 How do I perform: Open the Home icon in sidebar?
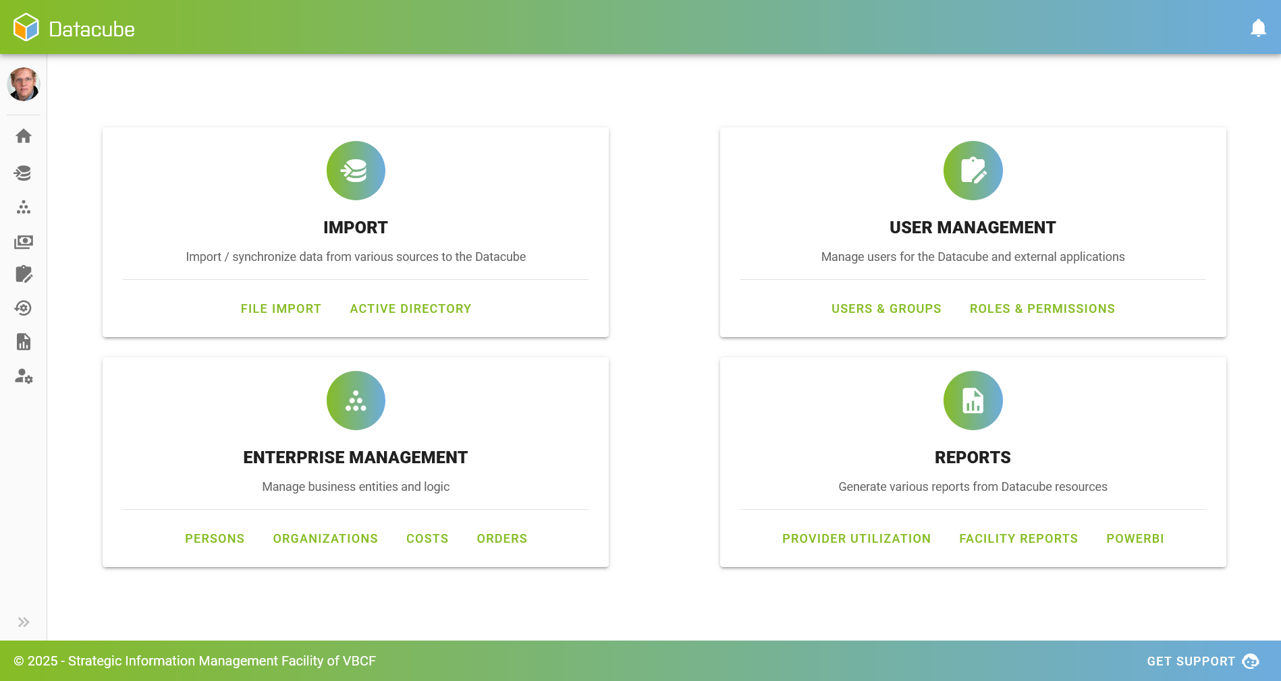click(x=24, y=136)
